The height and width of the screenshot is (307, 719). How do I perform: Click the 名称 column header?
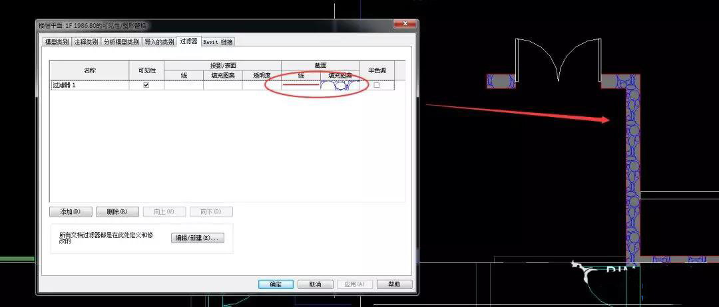tap(89, 70)
